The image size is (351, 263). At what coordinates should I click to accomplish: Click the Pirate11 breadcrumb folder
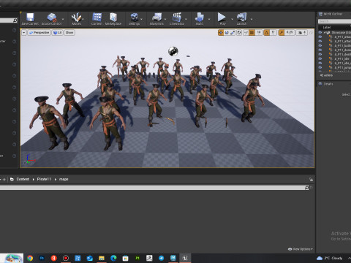click(x=44, y=179)
